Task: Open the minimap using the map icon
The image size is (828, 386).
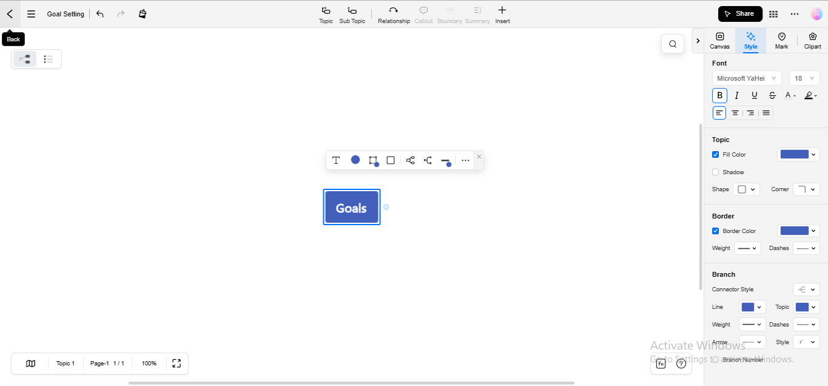Action: (30, 363)
